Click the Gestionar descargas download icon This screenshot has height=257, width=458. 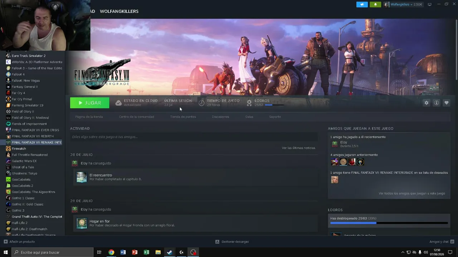tap(217, 242)
